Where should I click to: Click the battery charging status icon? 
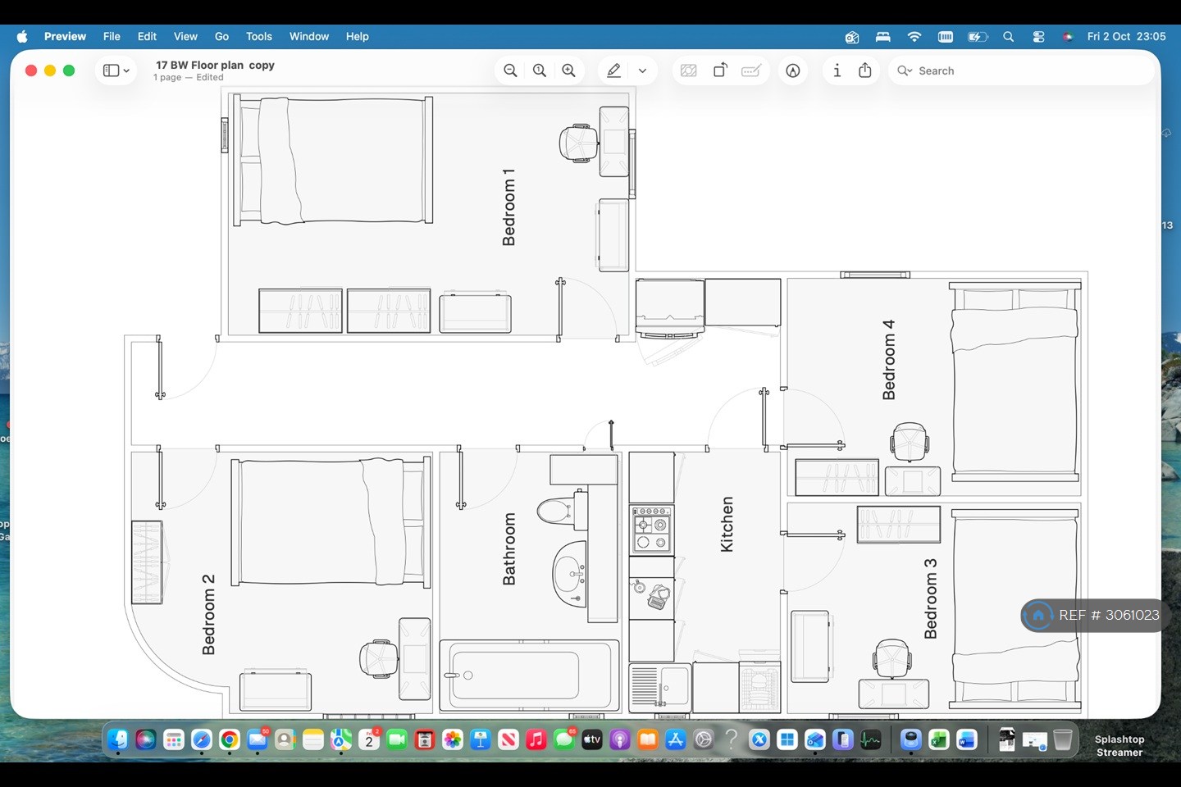tap(978, 36)
